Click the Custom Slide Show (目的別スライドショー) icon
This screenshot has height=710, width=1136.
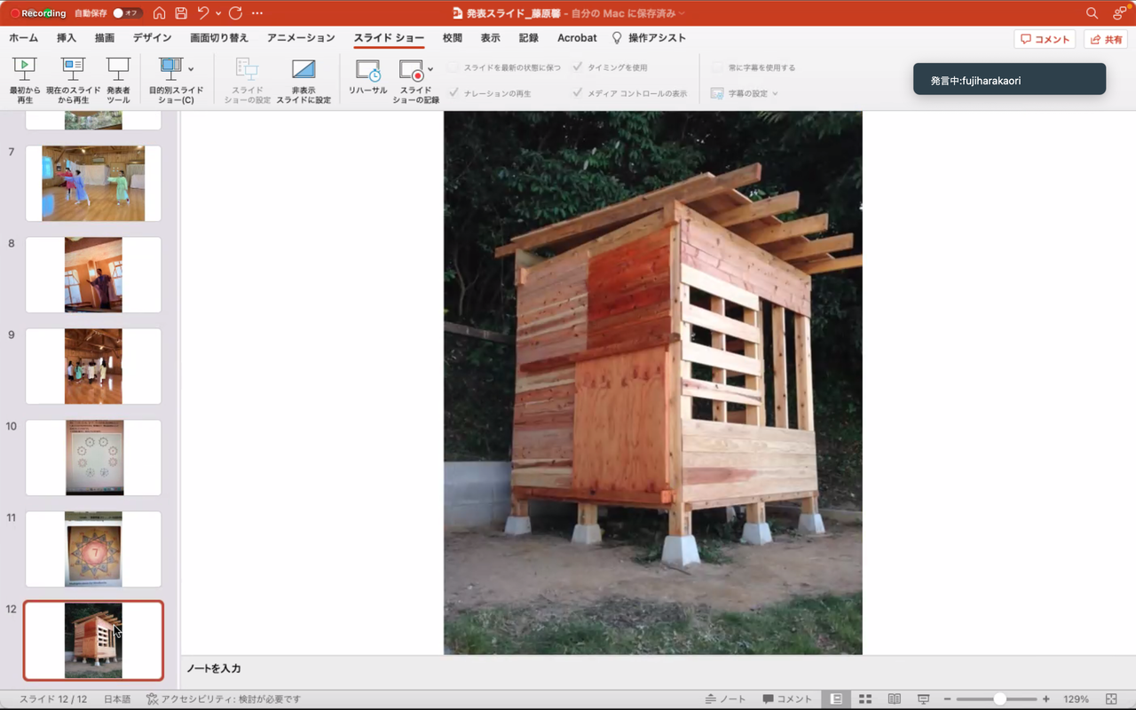pyautogui.click(x=170, y=69)
